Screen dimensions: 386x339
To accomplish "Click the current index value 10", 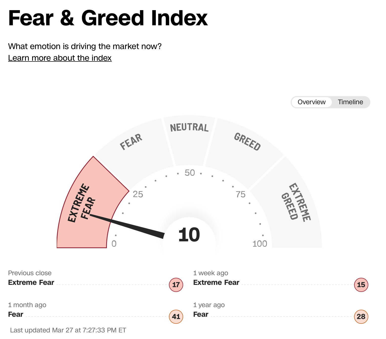I will pyautogui.click(x=189, y=235).
